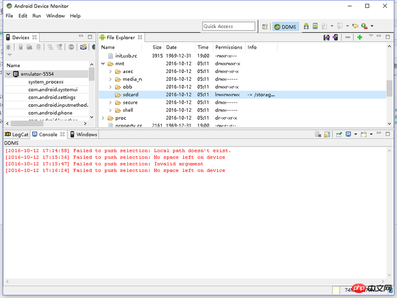The height and width of the screenshot is (298, 397).
Task: Click the pull file from device icon
Action: point(327,37)
